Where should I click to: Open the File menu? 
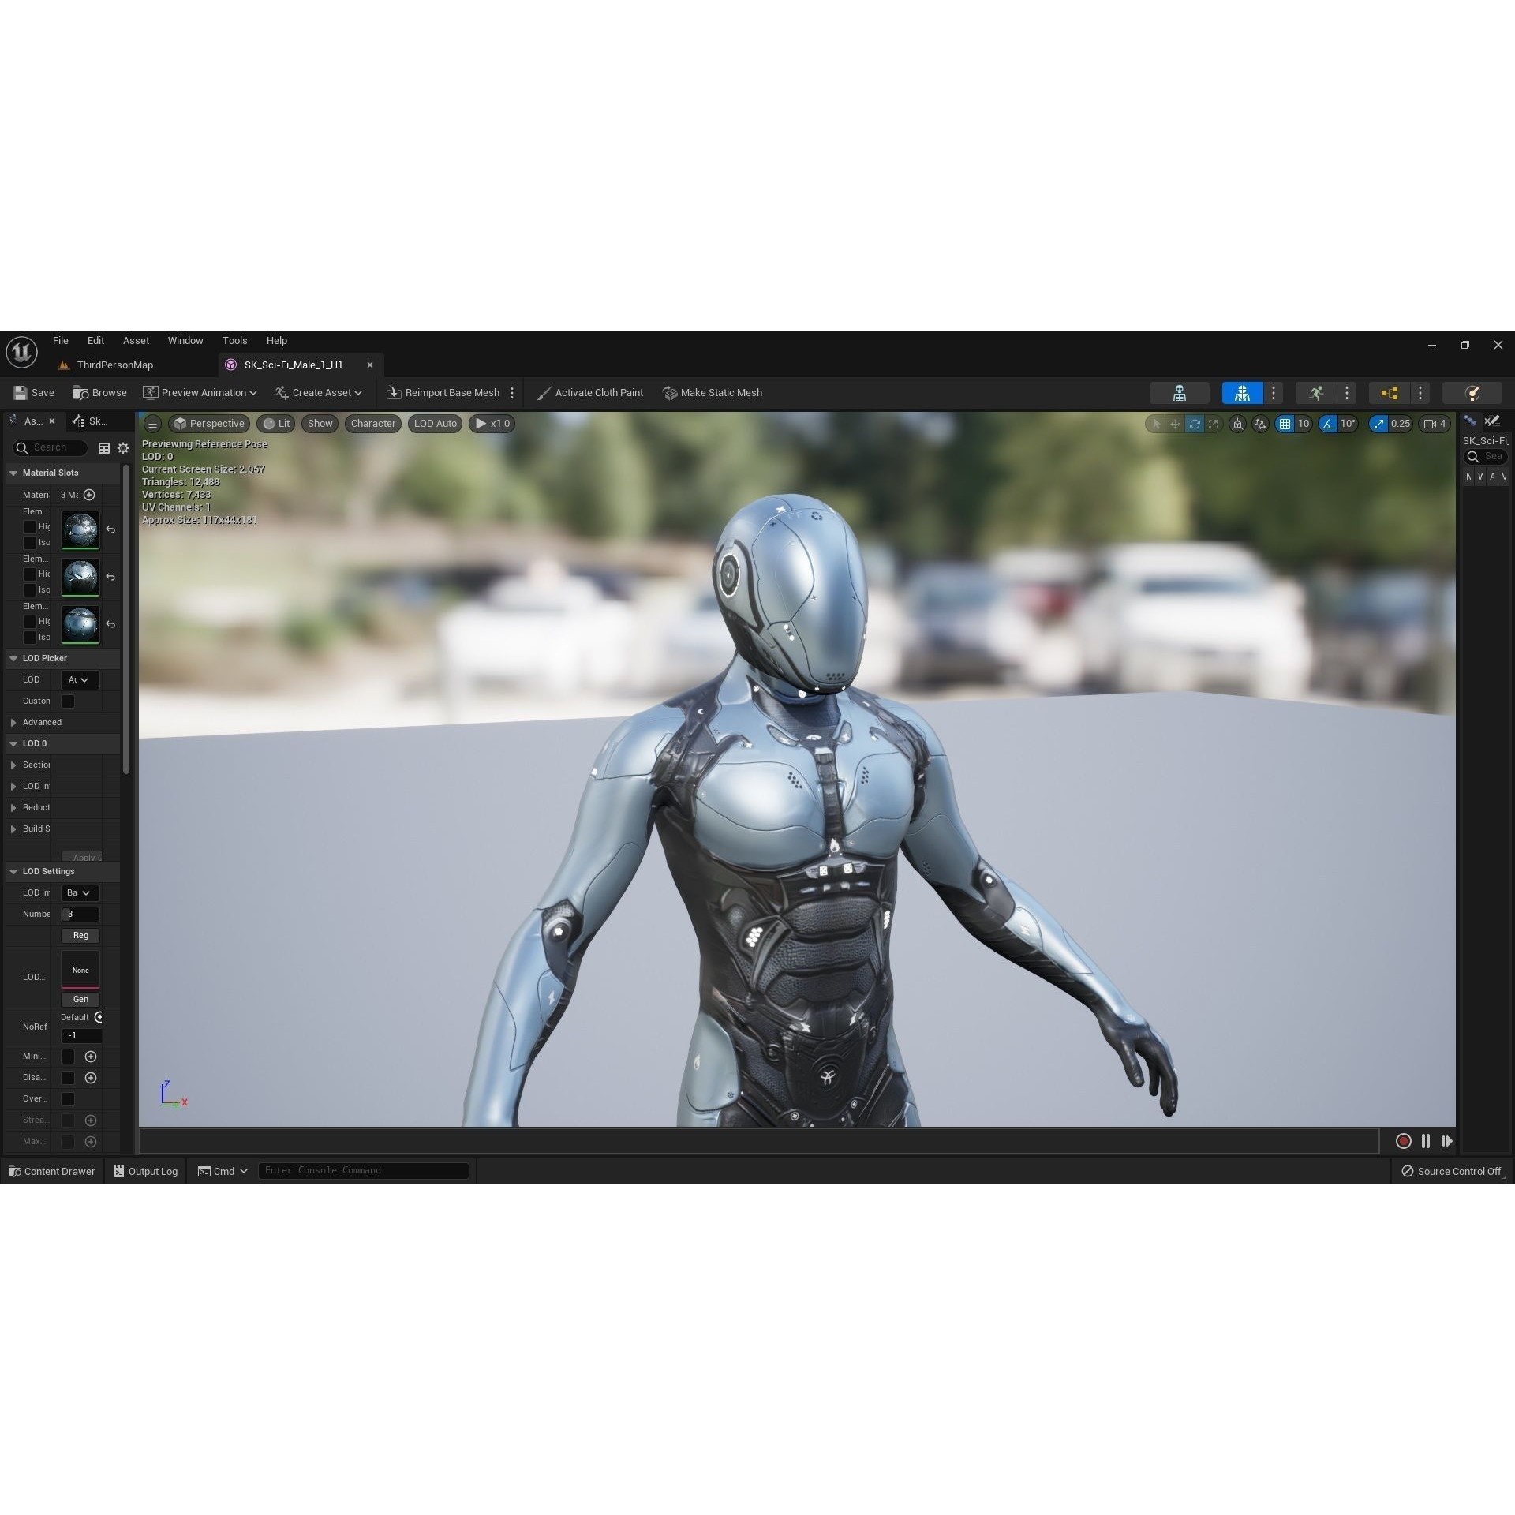point(61,341)
